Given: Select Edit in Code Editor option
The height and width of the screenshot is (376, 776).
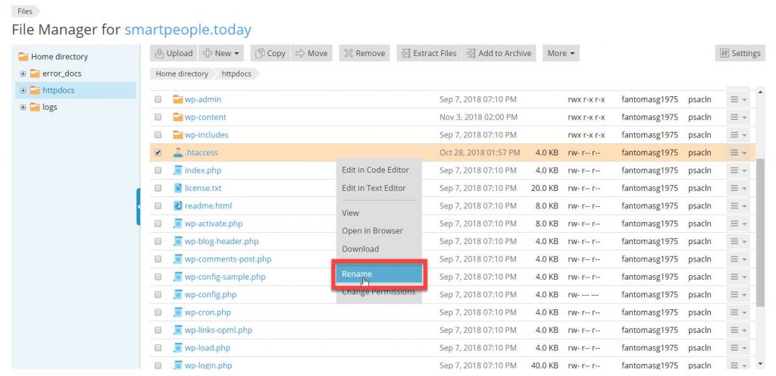Looking at the screenshot, I should click(x=375, y=170).
